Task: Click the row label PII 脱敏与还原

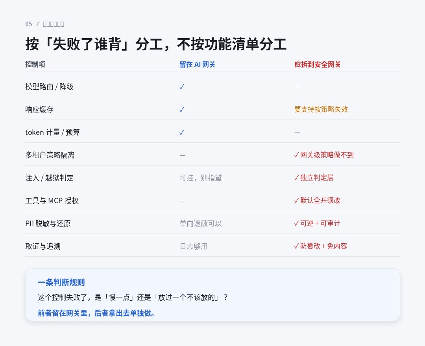Action: 48,223
